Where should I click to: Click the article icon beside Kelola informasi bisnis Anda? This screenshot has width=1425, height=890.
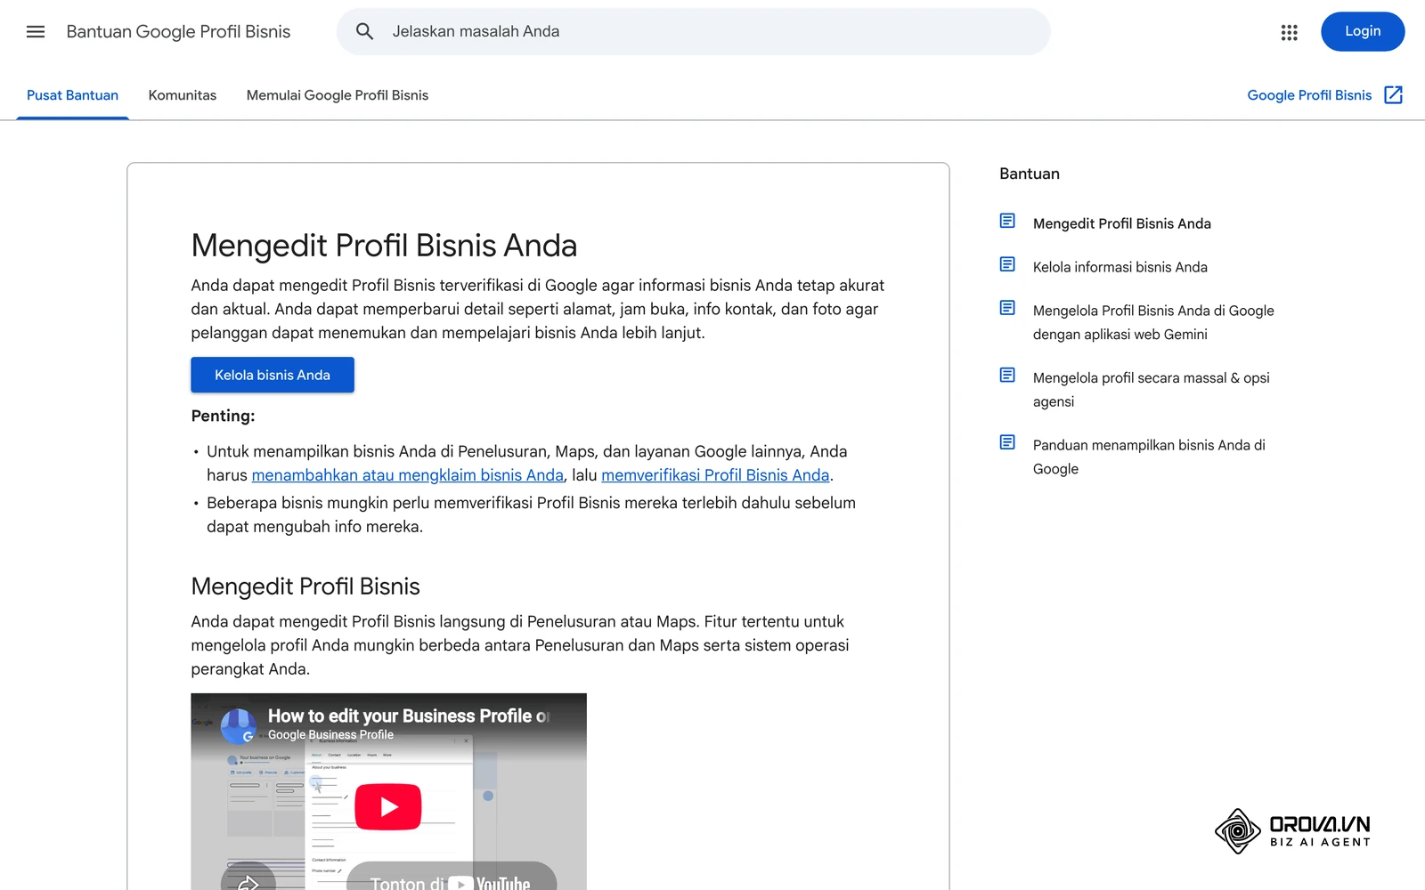point(1007,264)
